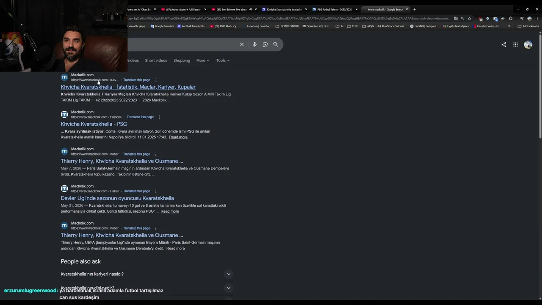The width and height of the screenshot is (542, 305).
Task: Open the Football Transfer Ru... bookmark
Action: pyautogui.click(x=192, y=26)
